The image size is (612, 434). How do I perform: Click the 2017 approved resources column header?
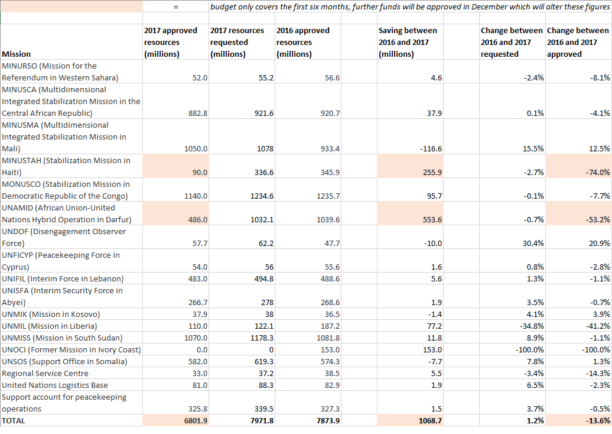coord(175,42)
